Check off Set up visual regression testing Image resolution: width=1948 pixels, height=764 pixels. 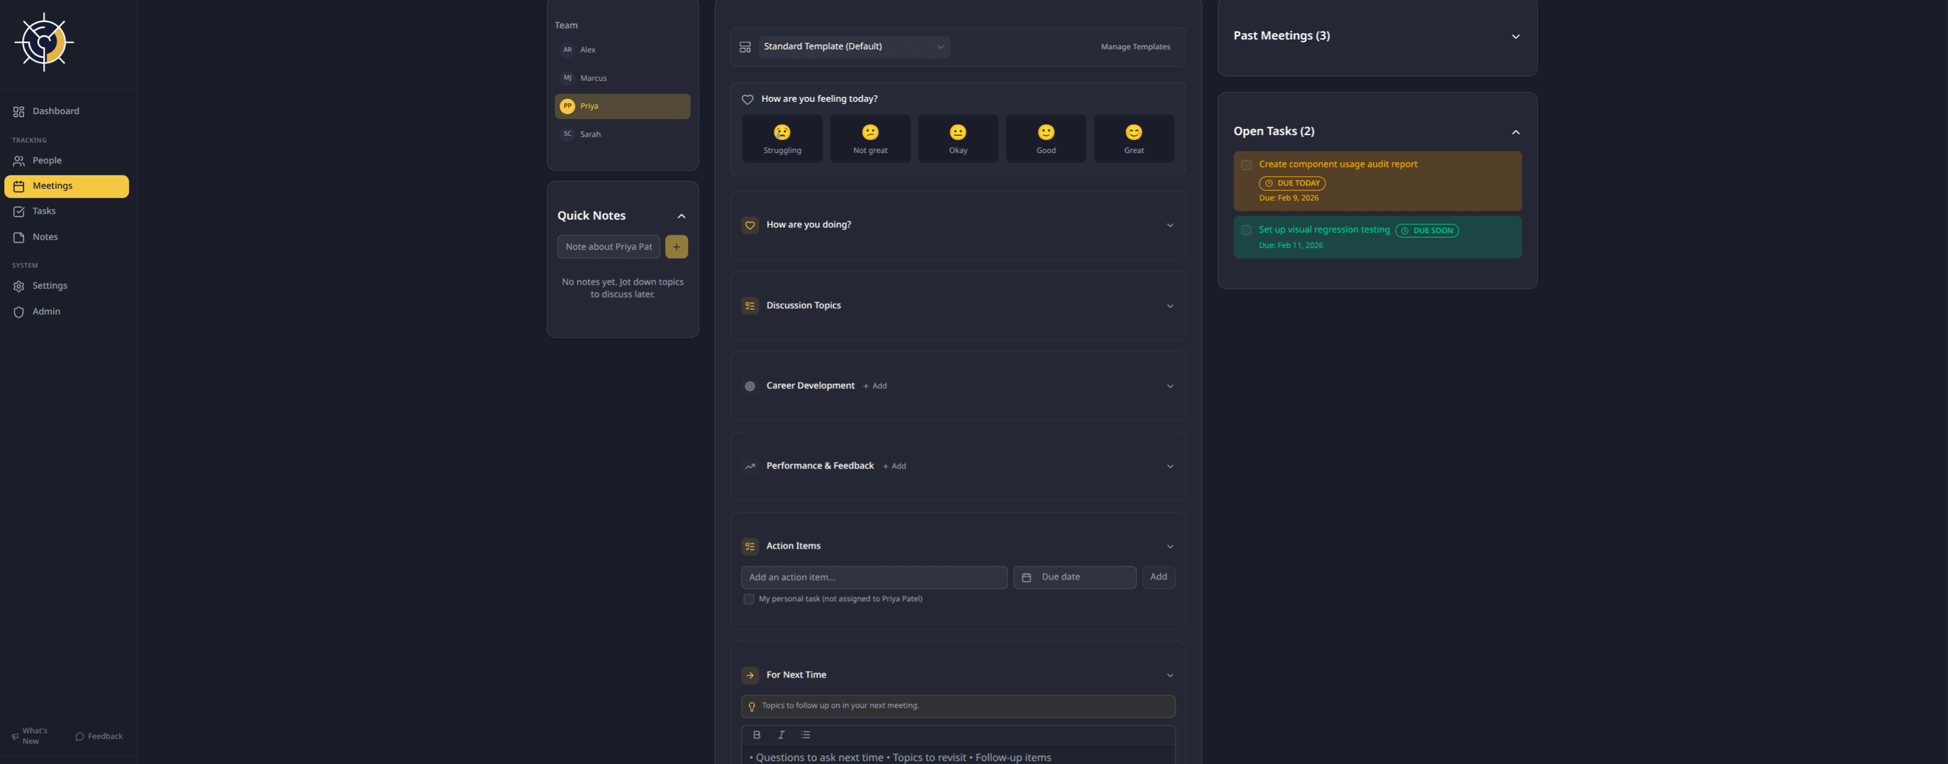point(1245,230)
